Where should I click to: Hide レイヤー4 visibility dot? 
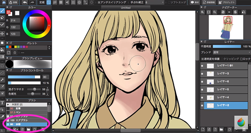point(202,98)
